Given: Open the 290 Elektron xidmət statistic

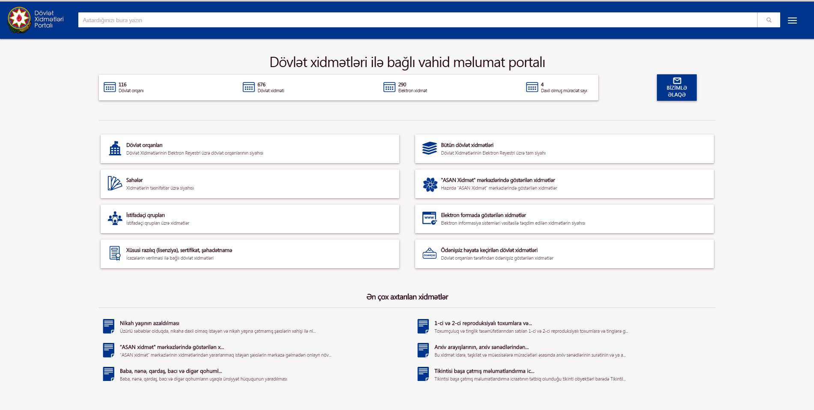Looking at the screenshot, I should tap(404, 88).
